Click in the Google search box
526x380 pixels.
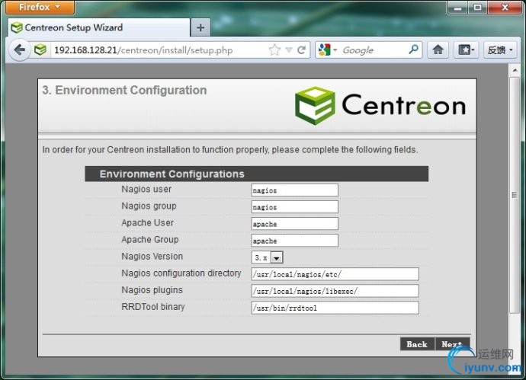[x=373, y=50]
